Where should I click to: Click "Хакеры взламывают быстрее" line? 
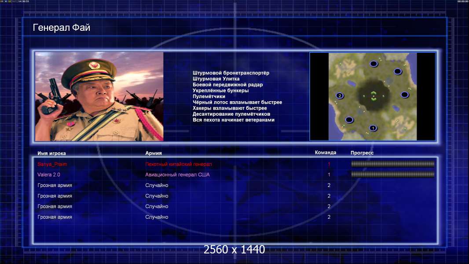pos(230,108)
